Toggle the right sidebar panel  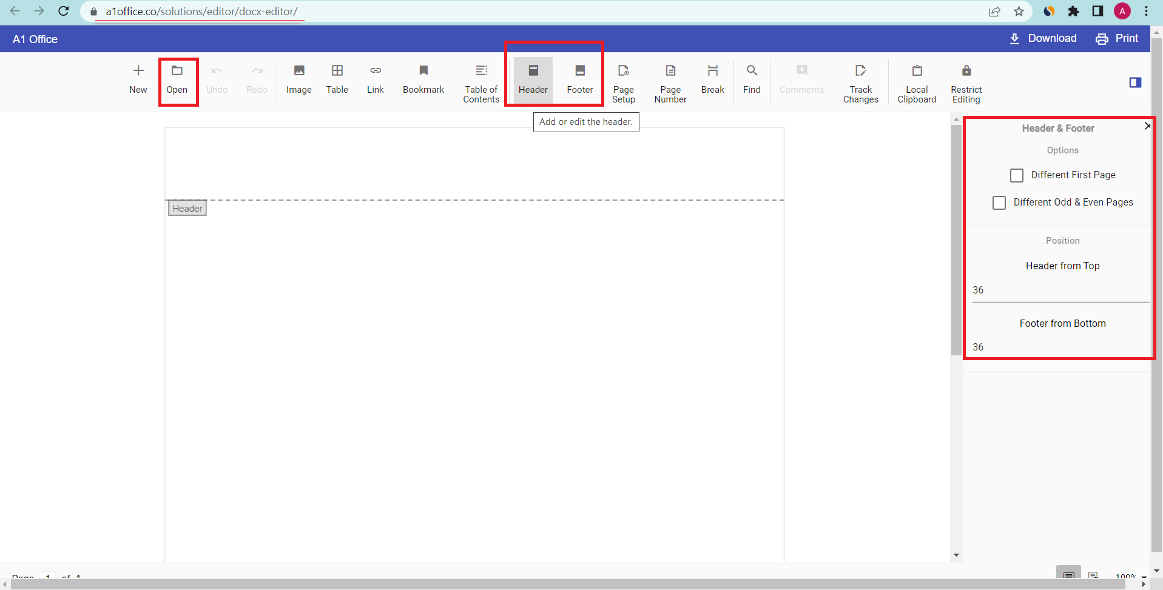[x=1135, y=82]
